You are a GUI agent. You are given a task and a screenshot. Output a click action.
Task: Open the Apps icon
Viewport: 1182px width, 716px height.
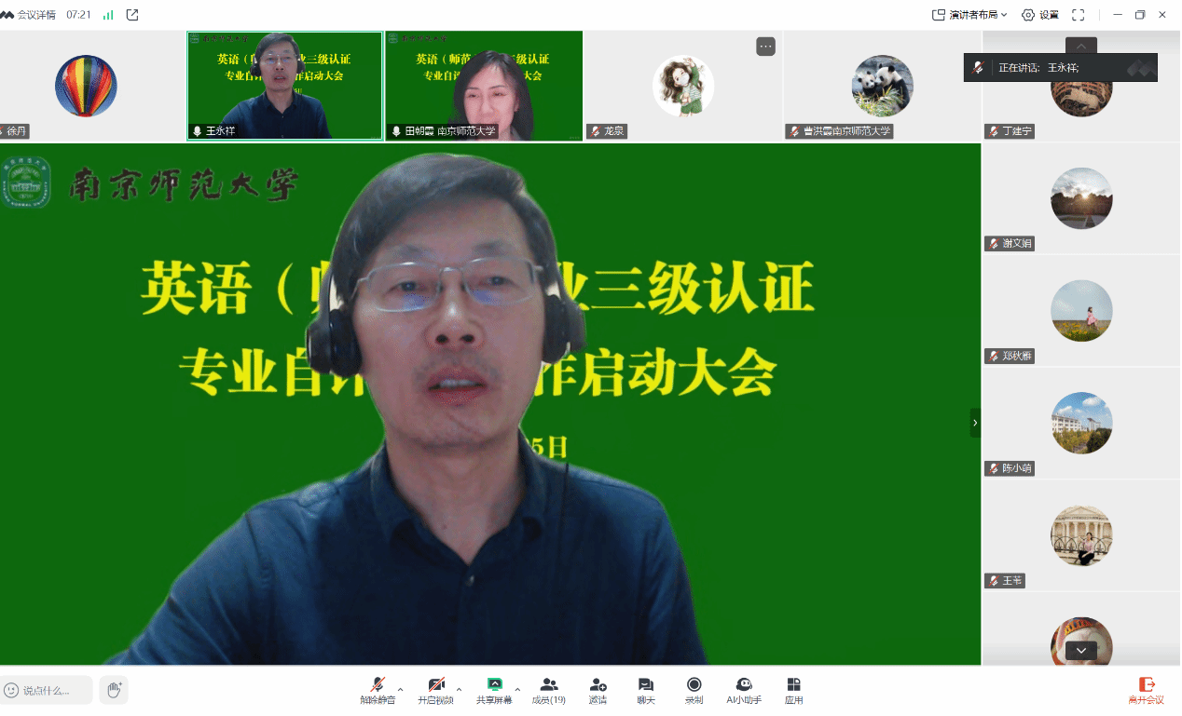coord(793,690)
